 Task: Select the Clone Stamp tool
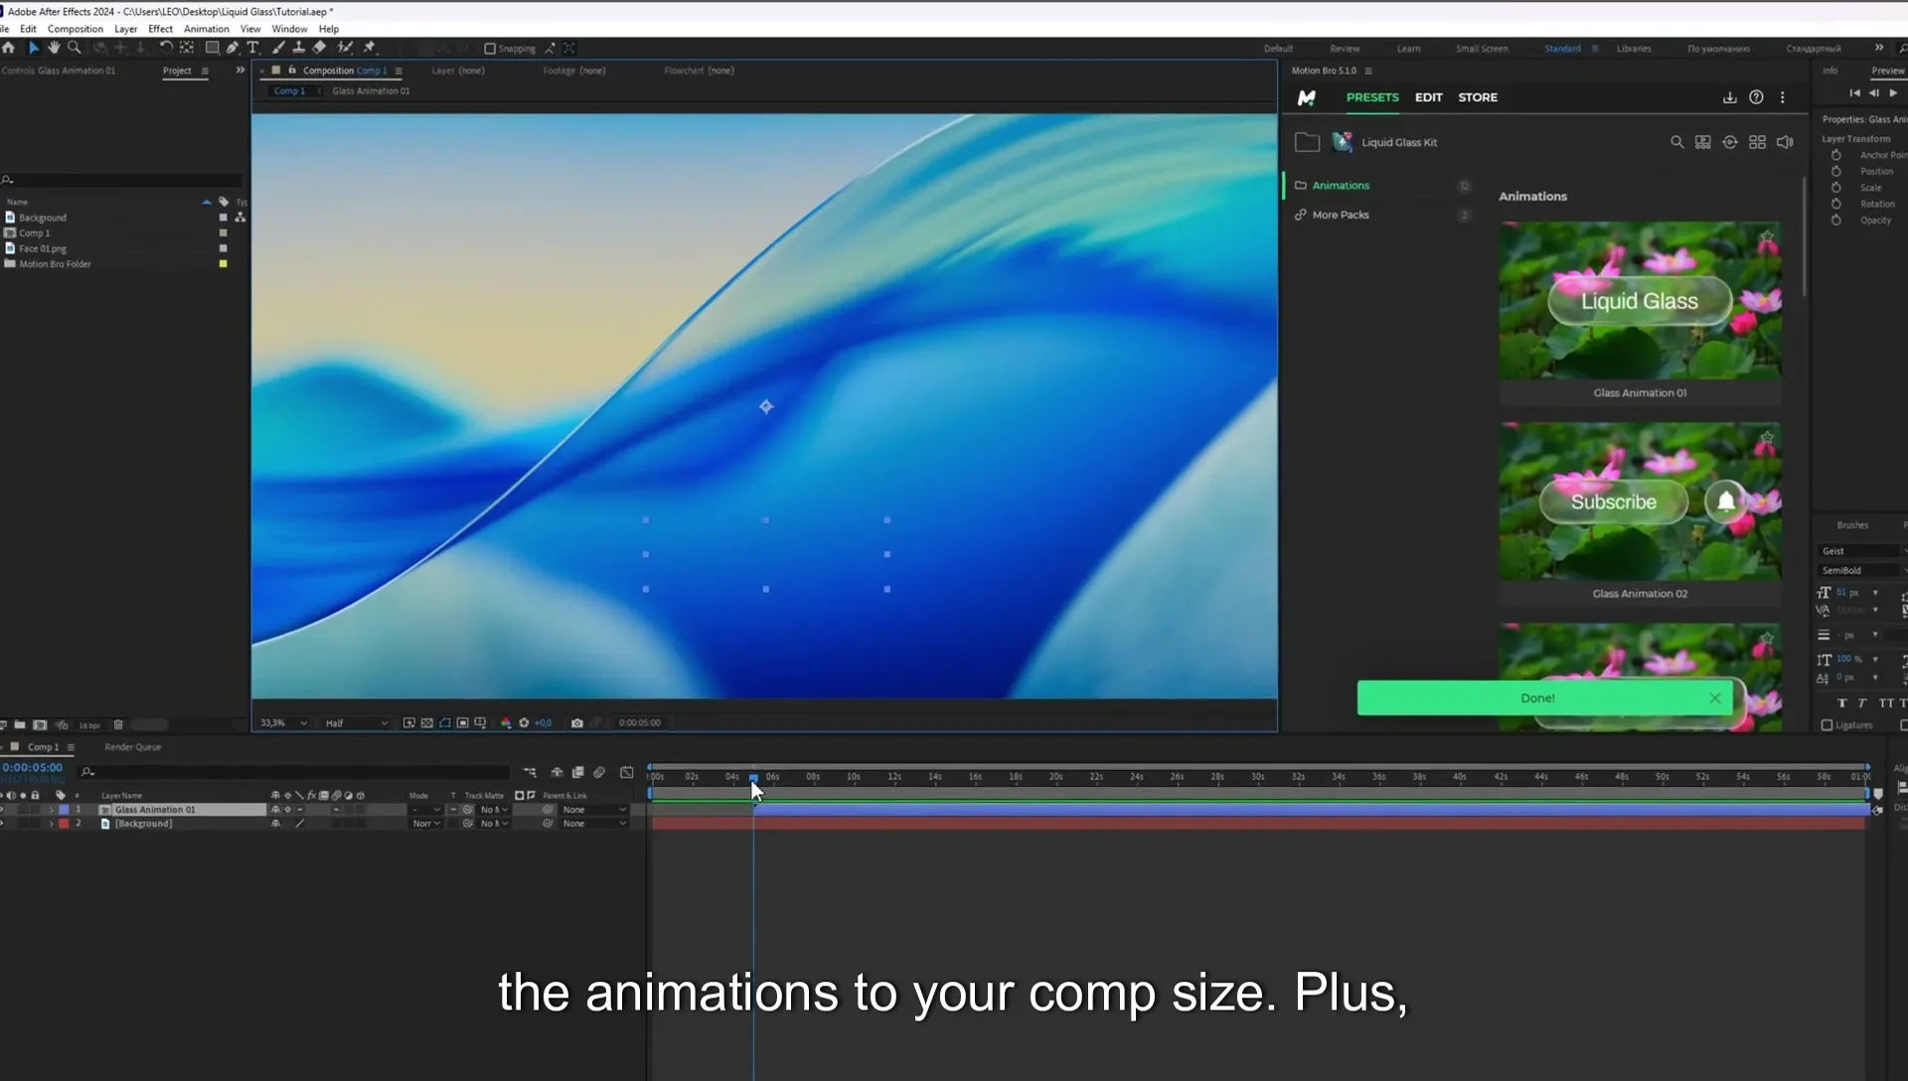coord(298,48)
